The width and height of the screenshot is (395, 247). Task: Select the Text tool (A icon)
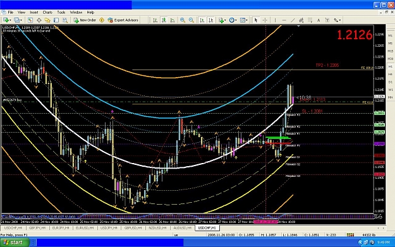click(319, 20)
